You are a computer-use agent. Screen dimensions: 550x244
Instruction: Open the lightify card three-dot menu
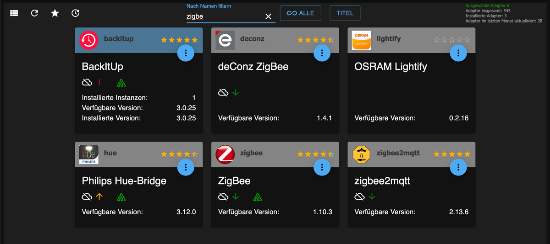tap(458, 53)
